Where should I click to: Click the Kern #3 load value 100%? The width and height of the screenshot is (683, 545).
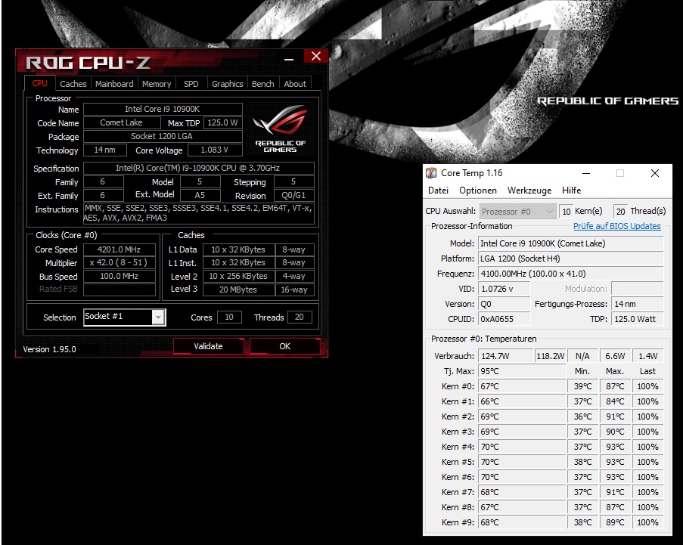[x=647, y=432]
